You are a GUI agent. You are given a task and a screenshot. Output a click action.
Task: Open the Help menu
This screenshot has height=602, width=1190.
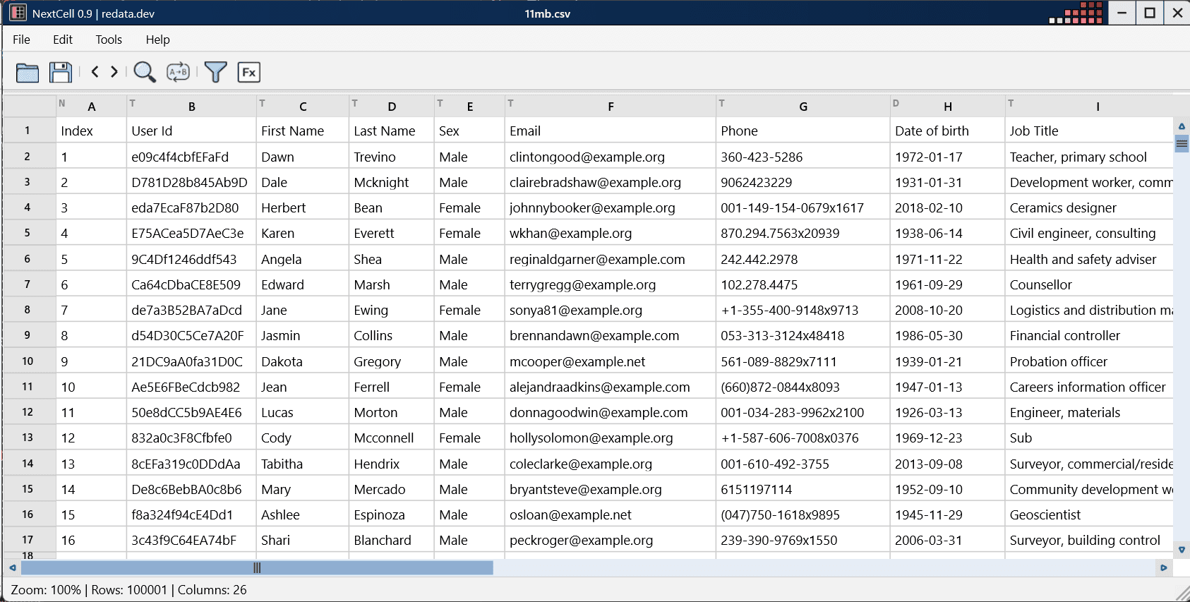[x=157, y=40]
